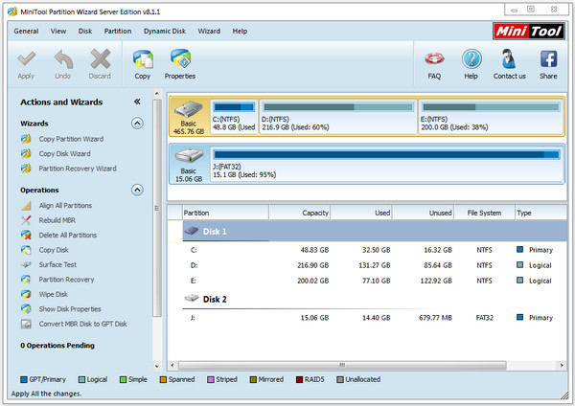Click the Apply toolbar icon
This screenshot has height=406, width=575.
point(26,63)
